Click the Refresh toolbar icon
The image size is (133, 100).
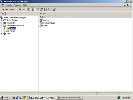(45, 9)
